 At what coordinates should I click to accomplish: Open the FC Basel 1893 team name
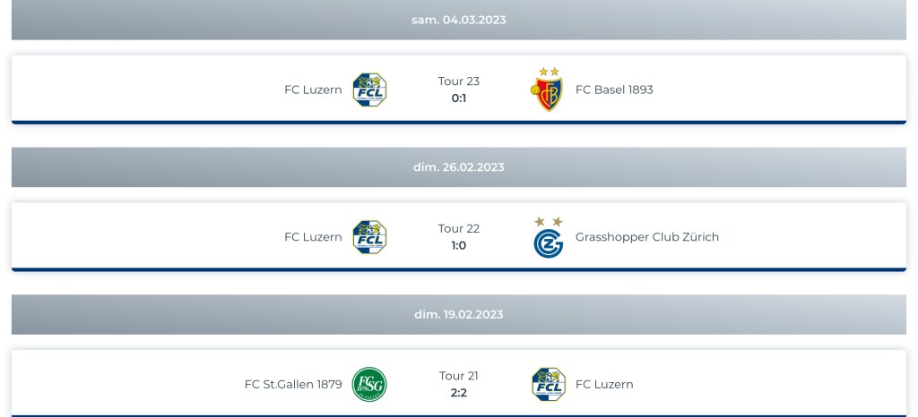[x=614, y=89]
